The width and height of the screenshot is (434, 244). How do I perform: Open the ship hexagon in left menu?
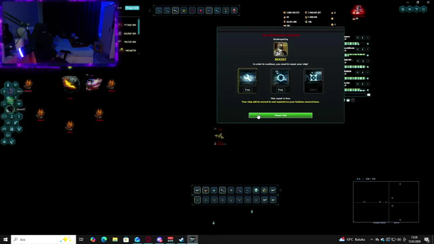tap(4, 92)
